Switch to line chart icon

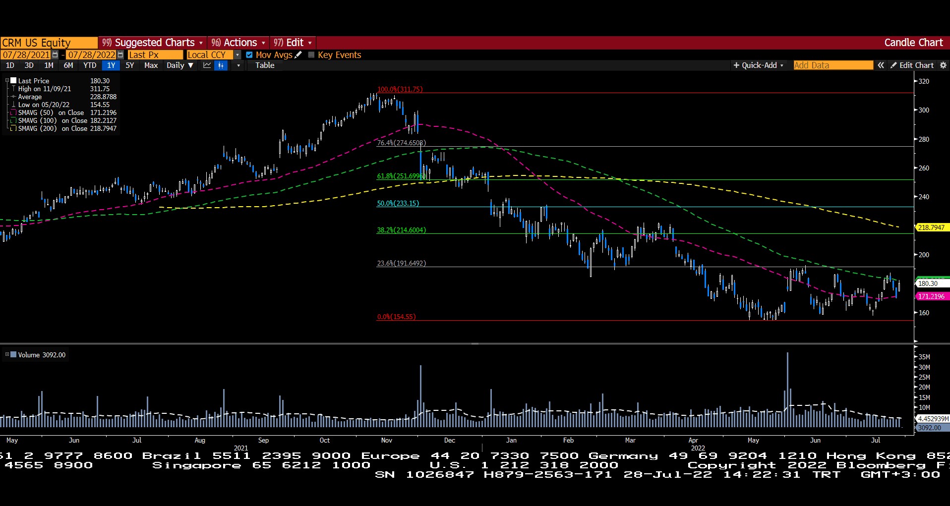(207, 65)
